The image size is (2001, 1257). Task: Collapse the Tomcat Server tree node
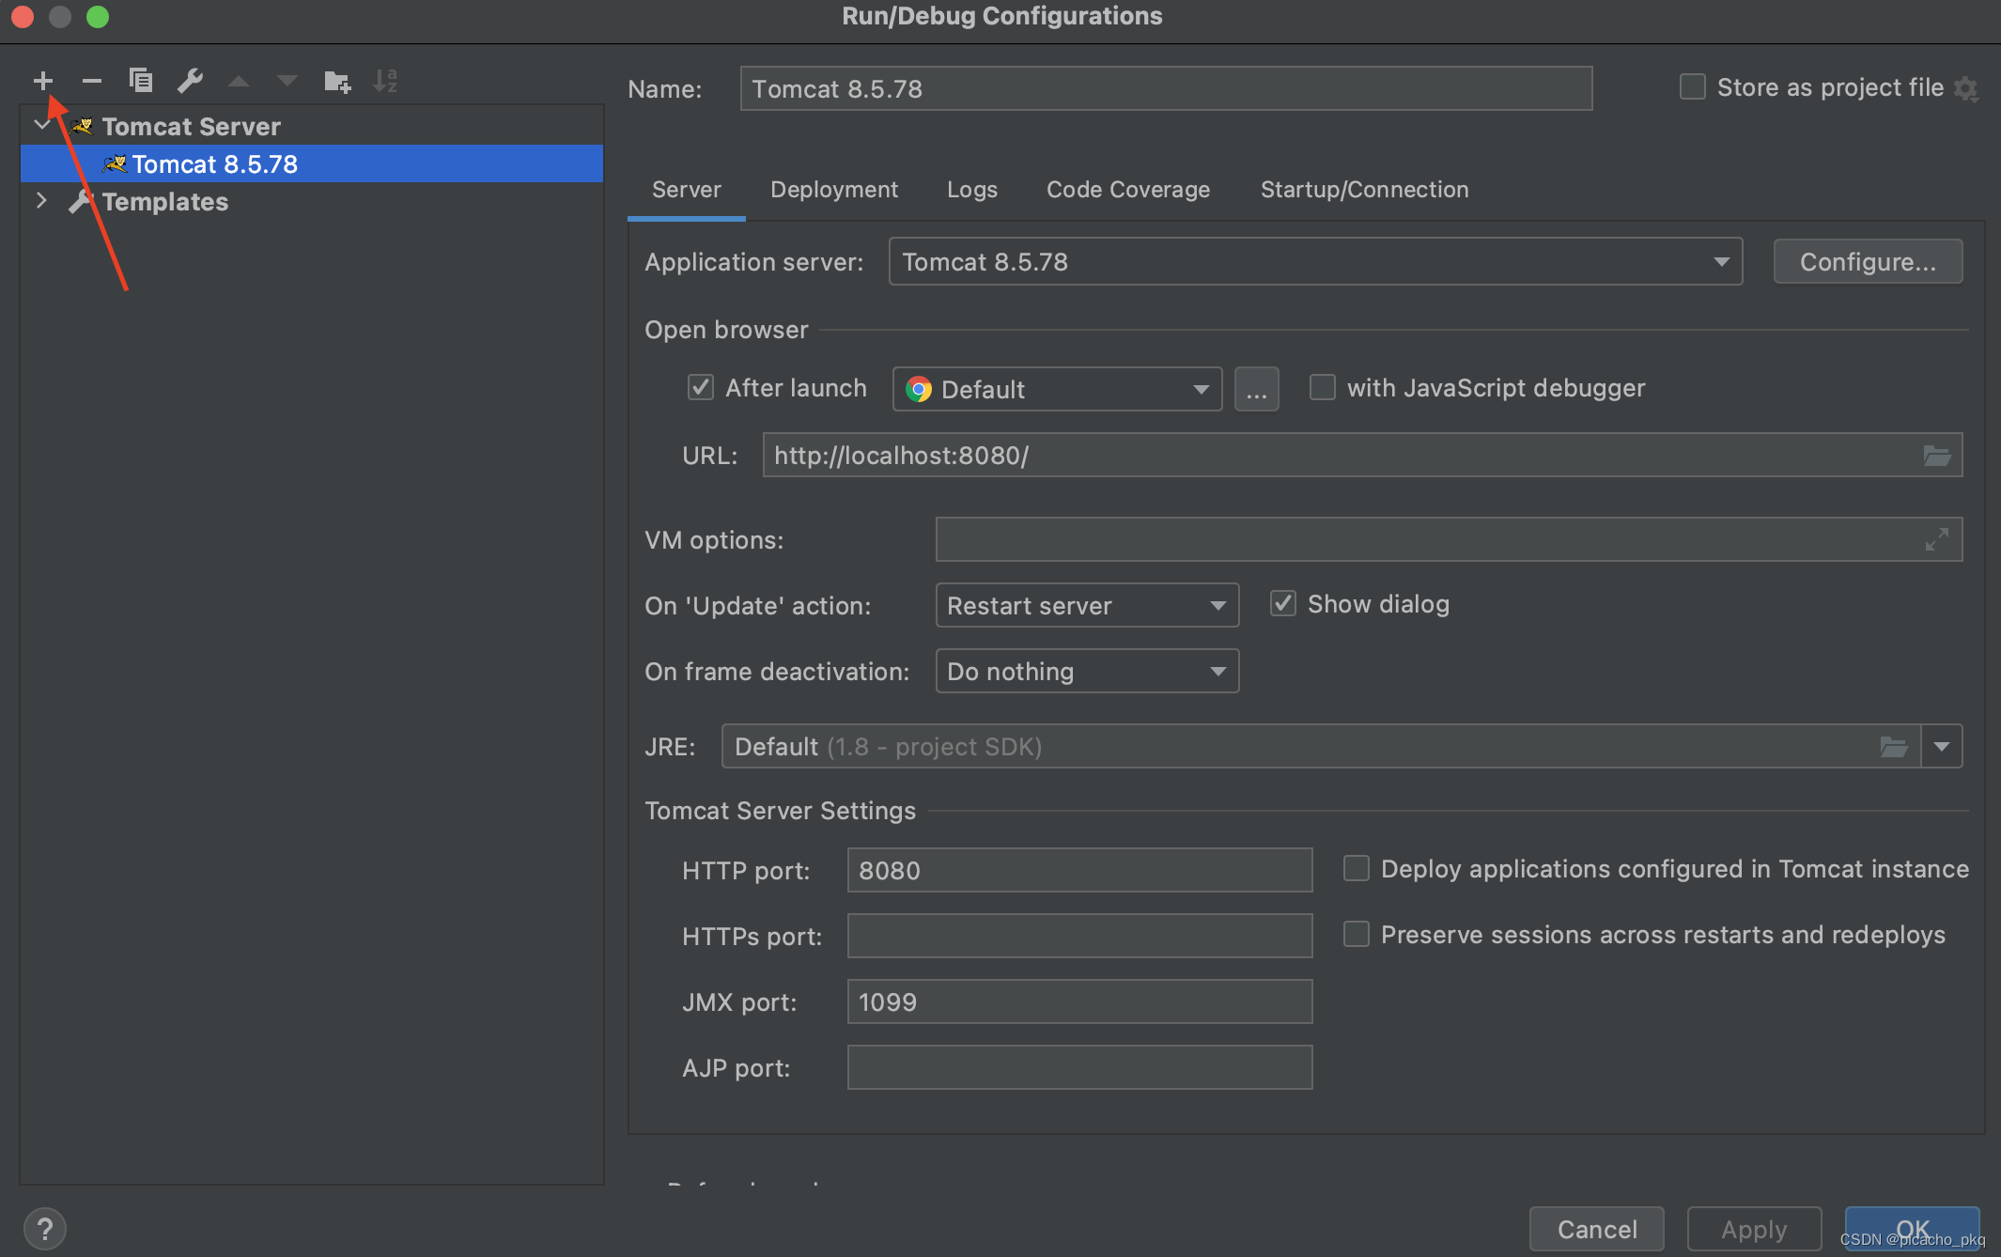[42, 125]
